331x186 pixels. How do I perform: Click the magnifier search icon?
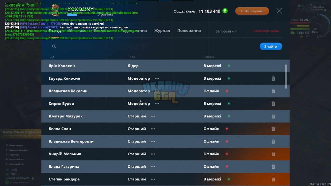(x=54, y=46)
